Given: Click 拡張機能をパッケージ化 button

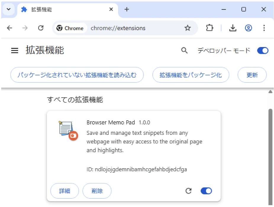Looking at the screenshot, I should click(191, 75).
